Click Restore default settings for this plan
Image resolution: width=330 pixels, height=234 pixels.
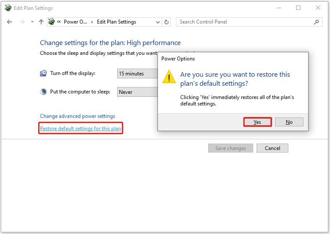80,129
